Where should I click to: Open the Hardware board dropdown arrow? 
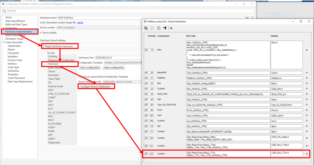(247, 18)
